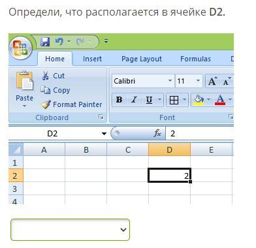Image resolution: width=256 pixels, height=248 pixels.
Task: Select highlighted column D header
Action: (170, 149)
